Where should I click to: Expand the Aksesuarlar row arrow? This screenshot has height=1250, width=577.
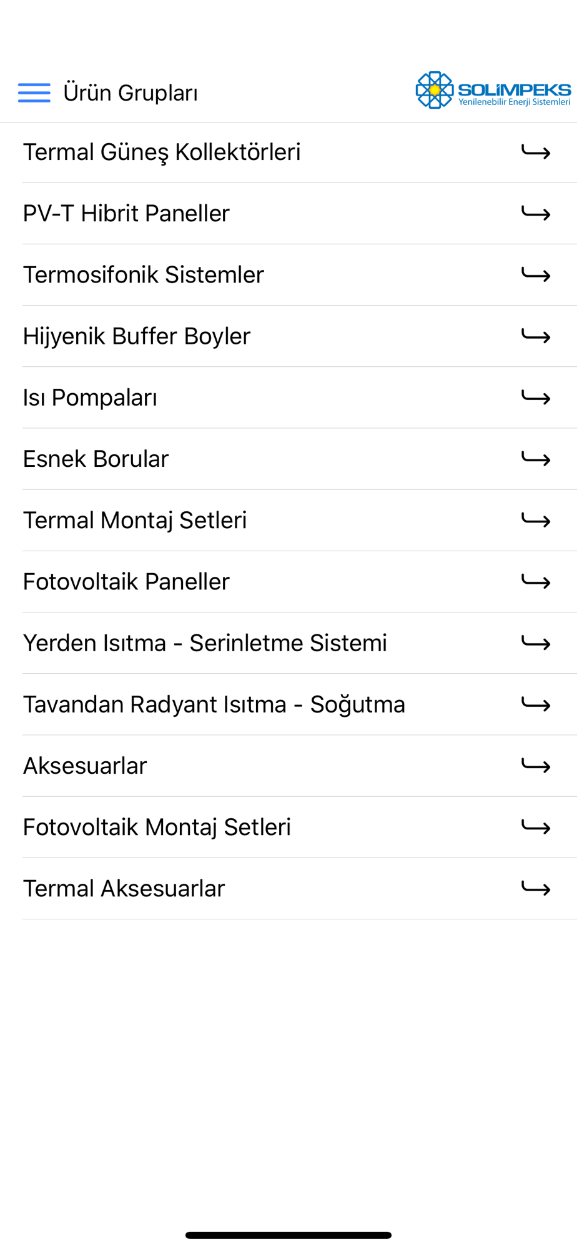click(x=536, y=766)
